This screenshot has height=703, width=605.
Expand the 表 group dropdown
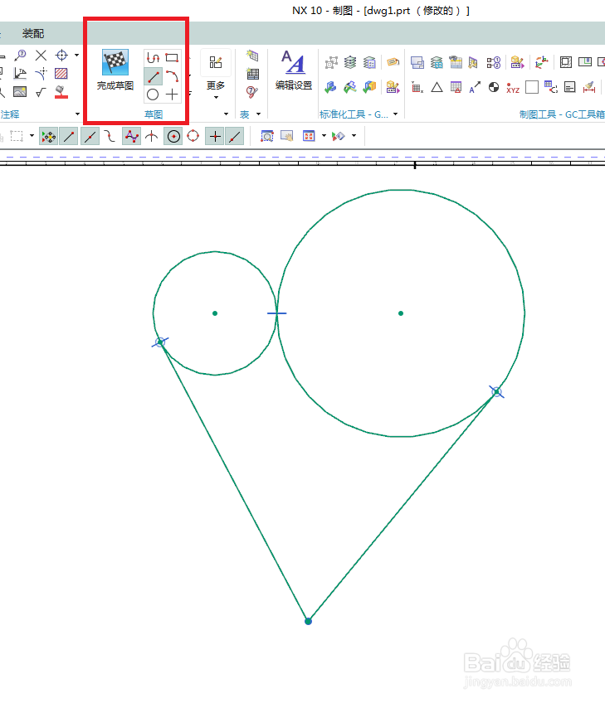[x=259, y=114]
